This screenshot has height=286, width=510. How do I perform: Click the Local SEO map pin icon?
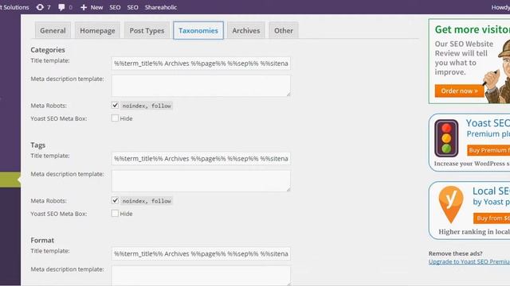tap(451, 205)
